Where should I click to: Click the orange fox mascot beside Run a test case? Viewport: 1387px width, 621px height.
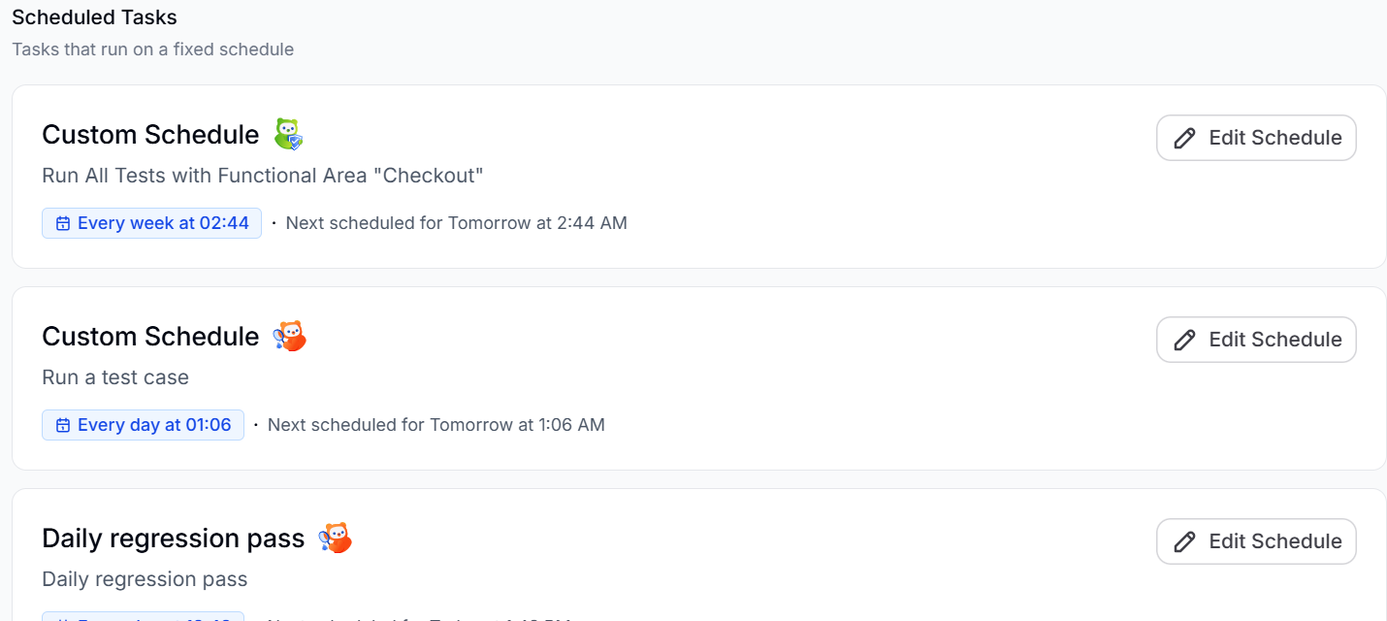coord(289,337)
